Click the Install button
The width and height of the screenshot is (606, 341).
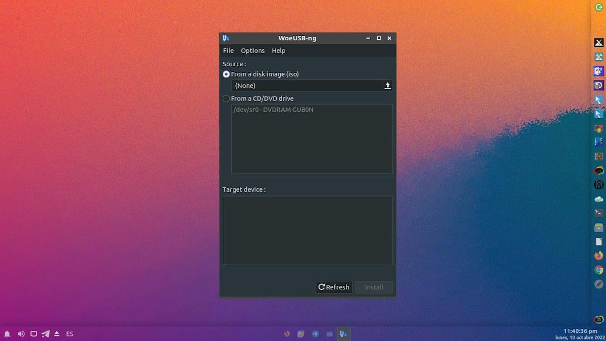tap(374, 287)
